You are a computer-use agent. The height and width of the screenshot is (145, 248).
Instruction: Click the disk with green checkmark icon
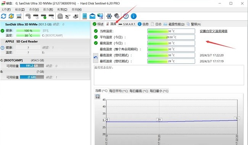tap(43, 16)
